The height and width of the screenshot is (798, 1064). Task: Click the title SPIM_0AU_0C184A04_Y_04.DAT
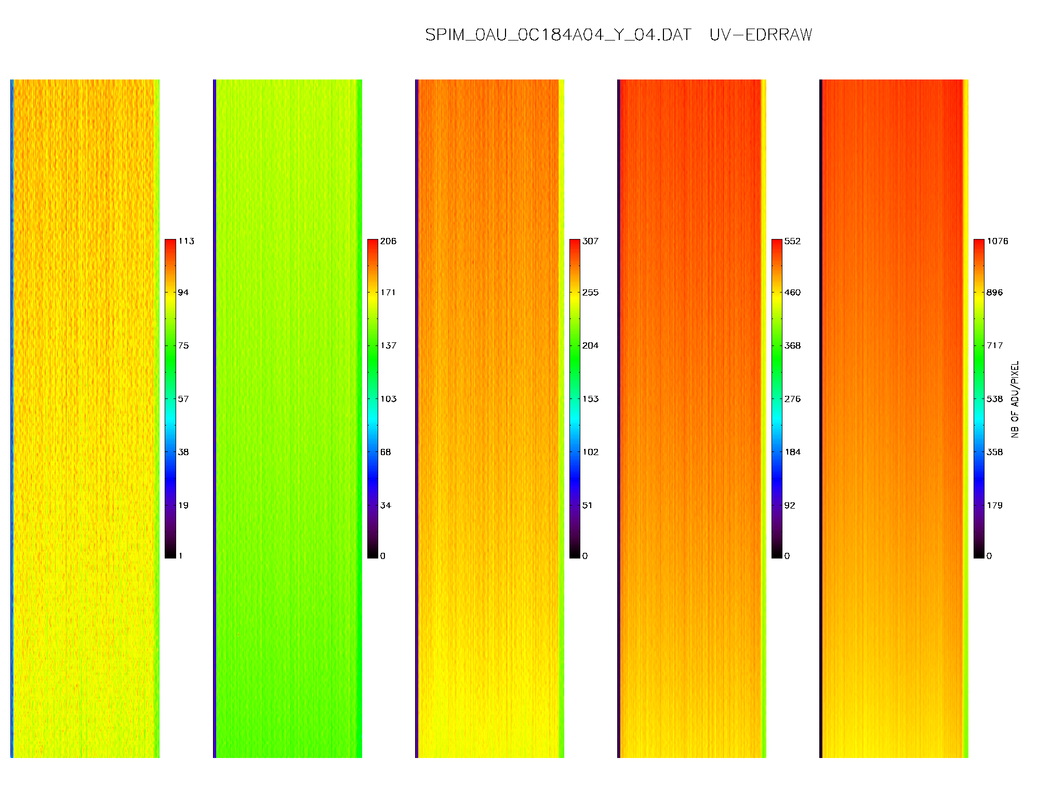558,35
